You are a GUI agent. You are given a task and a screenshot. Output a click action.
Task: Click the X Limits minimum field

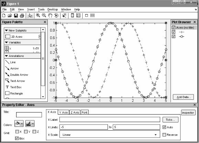click(x=84, y=127)
